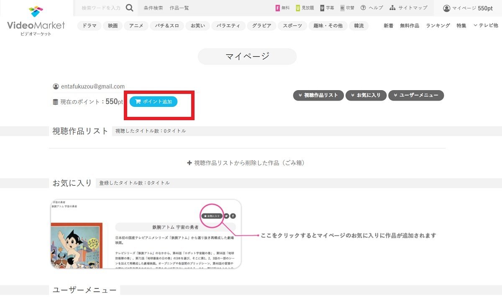This screenshot has width=502, height=303.
Task: Open help via the question mark icon
Action: tap(363, 8)
